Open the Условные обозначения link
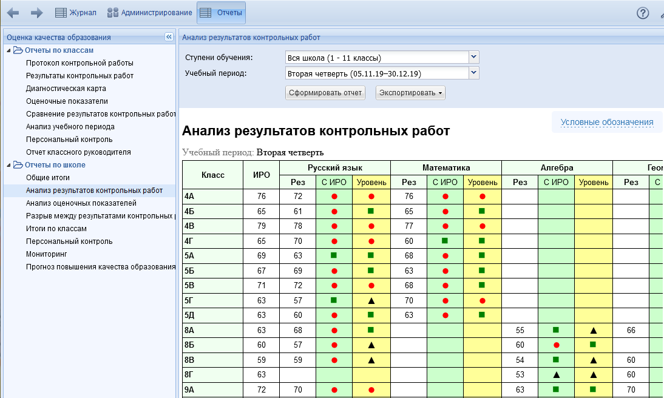 [x=607, y=123]
